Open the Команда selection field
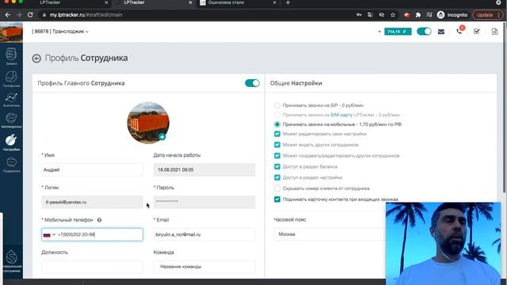The image size is (507, 285). (x=204, y=267)
